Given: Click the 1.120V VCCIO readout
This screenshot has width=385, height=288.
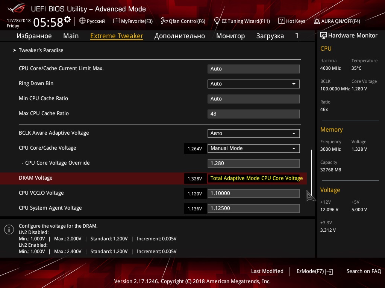Looking at the screenshot, I should pyautogui.click(x=195, y=194).
